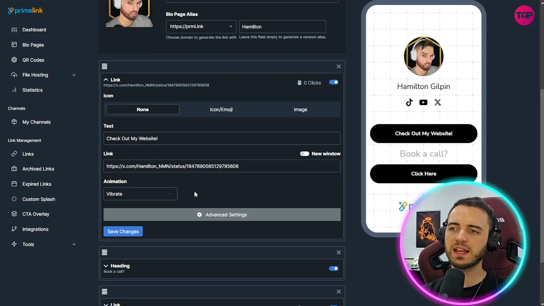544x306 pixels.
Task: Open Advanced Settings
Action: 222,214
